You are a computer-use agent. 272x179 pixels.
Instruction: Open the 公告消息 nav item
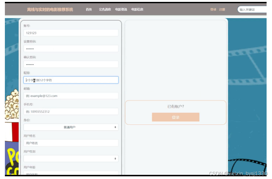105,9
